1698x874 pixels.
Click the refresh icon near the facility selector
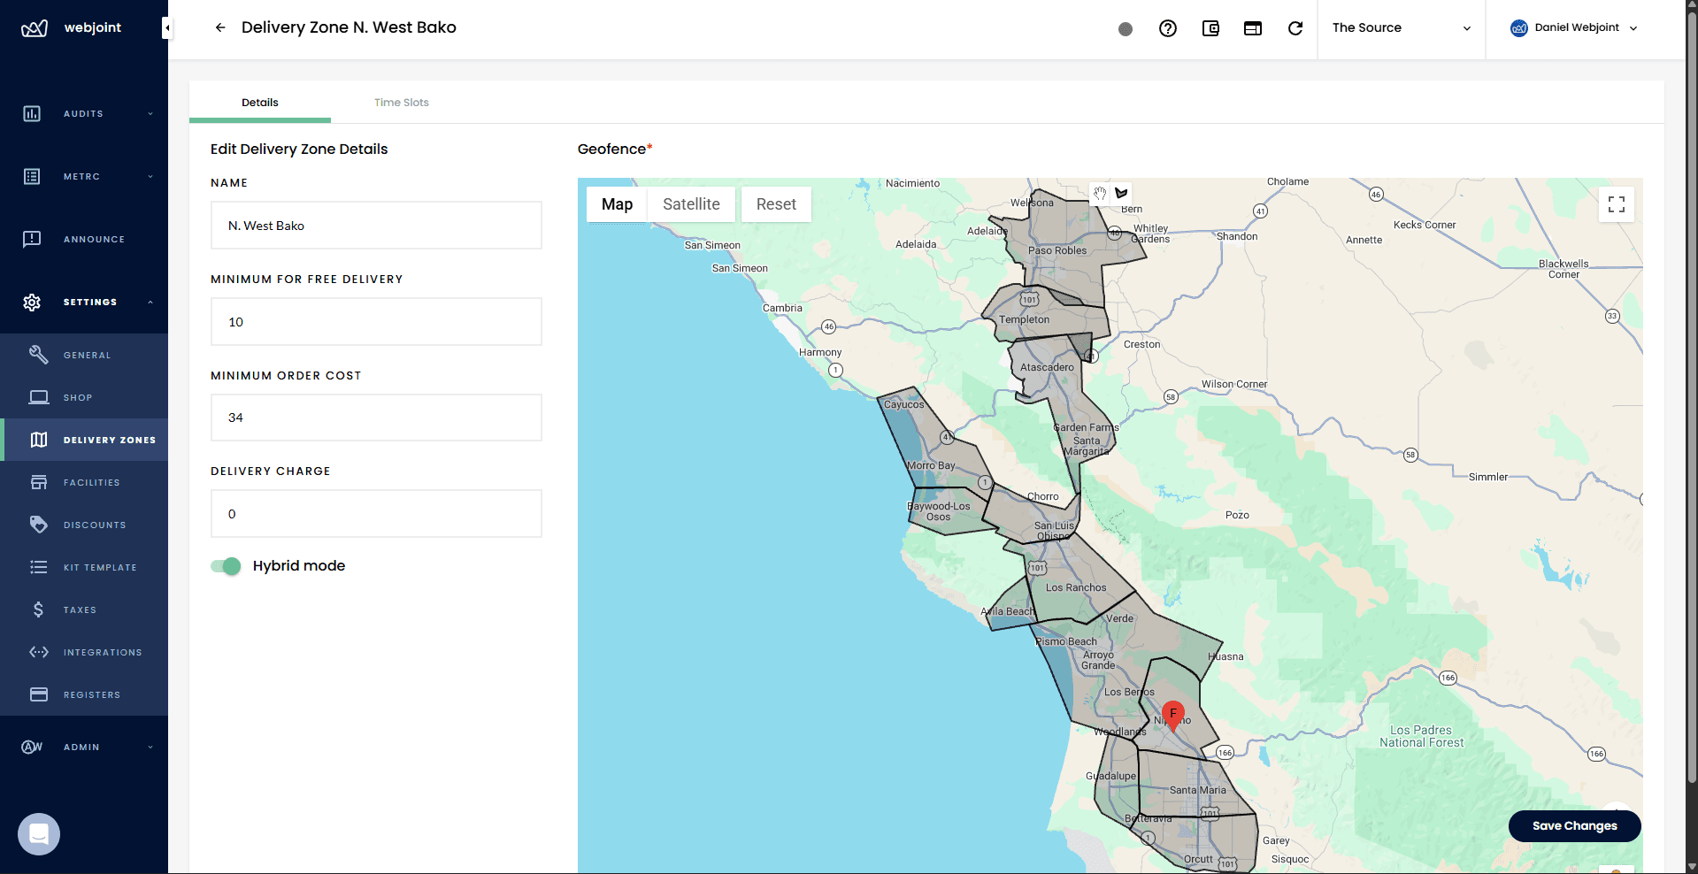pyautogui.click(x=1295, y=27)
